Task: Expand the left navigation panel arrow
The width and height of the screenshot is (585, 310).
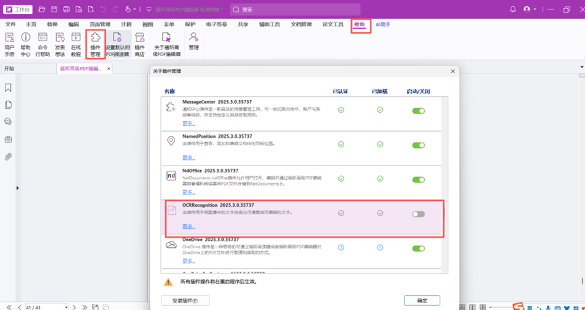Action: click(x=18, y=188)
